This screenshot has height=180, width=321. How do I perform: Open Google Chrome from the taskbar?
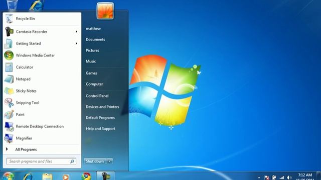86,176
